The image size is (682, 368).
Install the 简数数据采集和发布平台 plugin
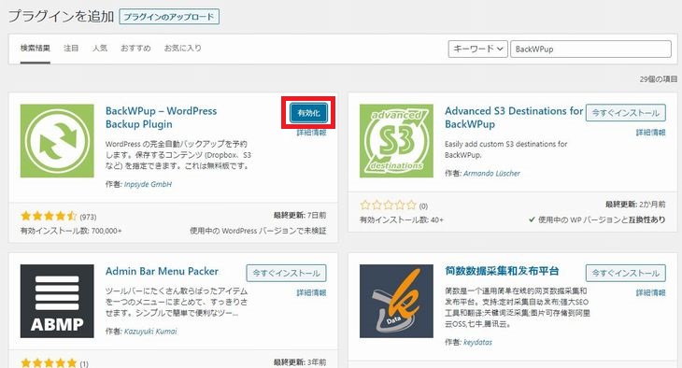click(x=625, y=273)
